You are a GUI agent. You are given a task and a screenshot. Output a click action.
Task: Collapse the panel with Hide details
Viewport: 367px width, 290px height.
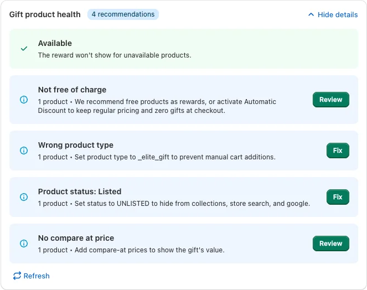pos(333,14)
